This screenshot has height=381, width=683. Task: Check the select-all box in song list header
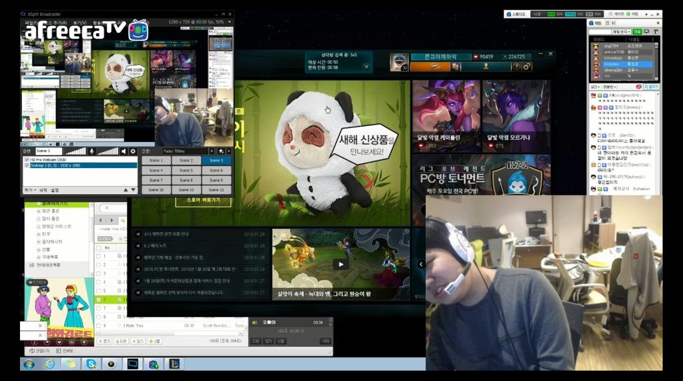98,248
